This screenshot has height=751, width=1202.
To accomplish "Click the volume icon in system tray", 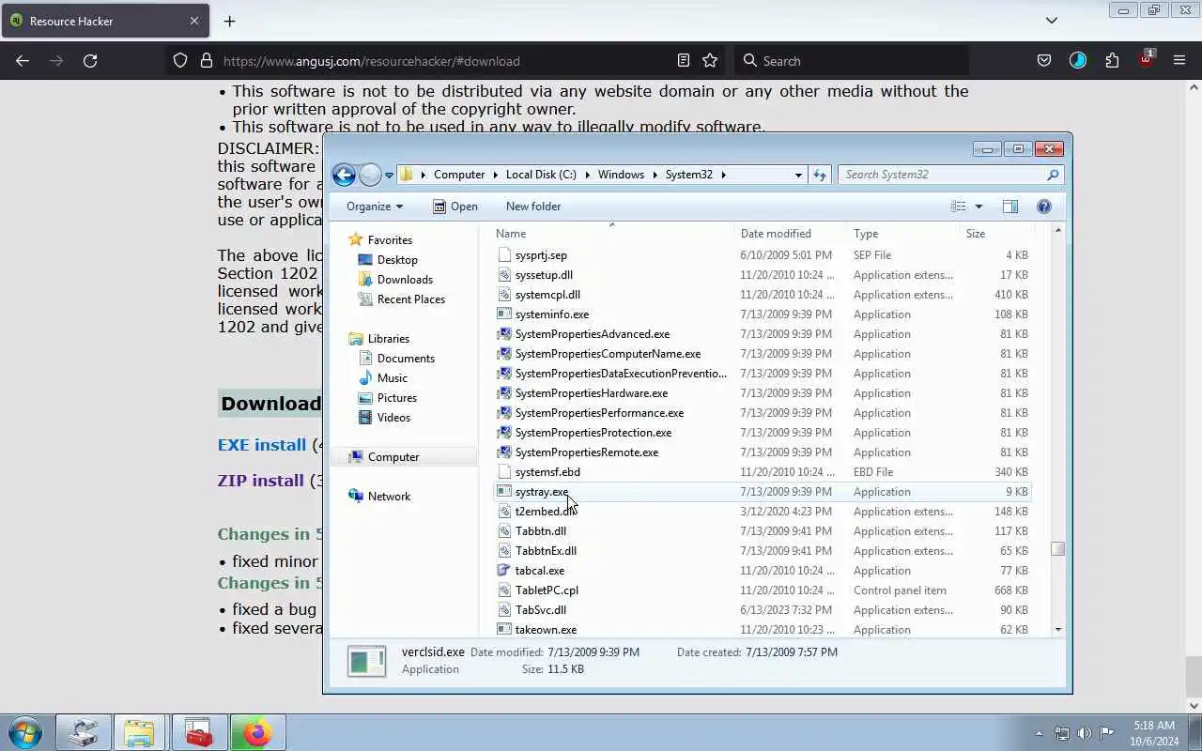I will click(x=1084, y=733).
